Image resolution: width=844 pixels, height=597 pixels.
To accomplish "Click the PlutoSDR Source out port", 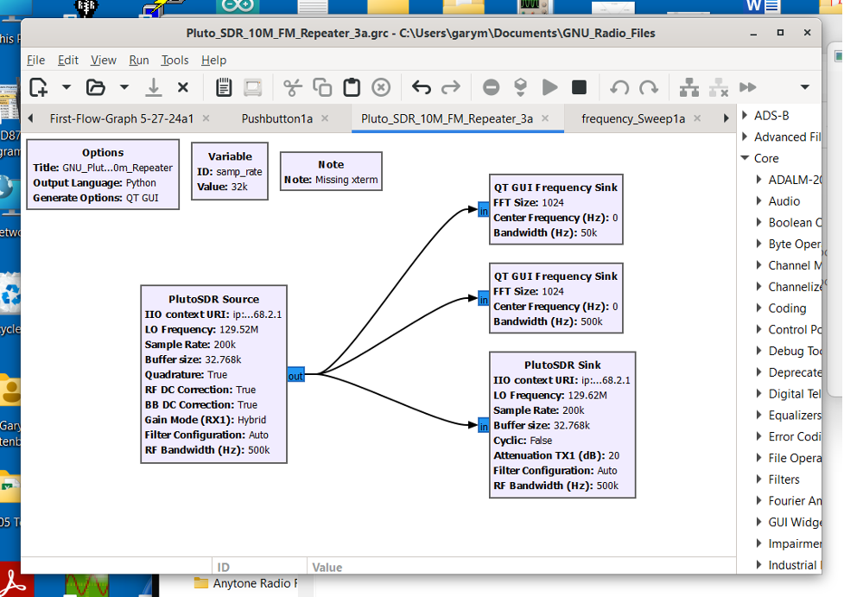I will pos(295,376).
